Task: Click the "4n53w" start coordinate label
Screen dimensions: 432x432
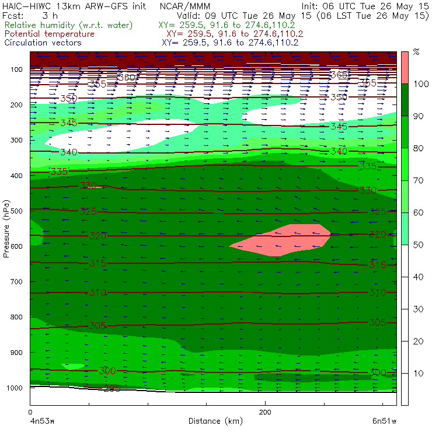Action: point(42,421)
